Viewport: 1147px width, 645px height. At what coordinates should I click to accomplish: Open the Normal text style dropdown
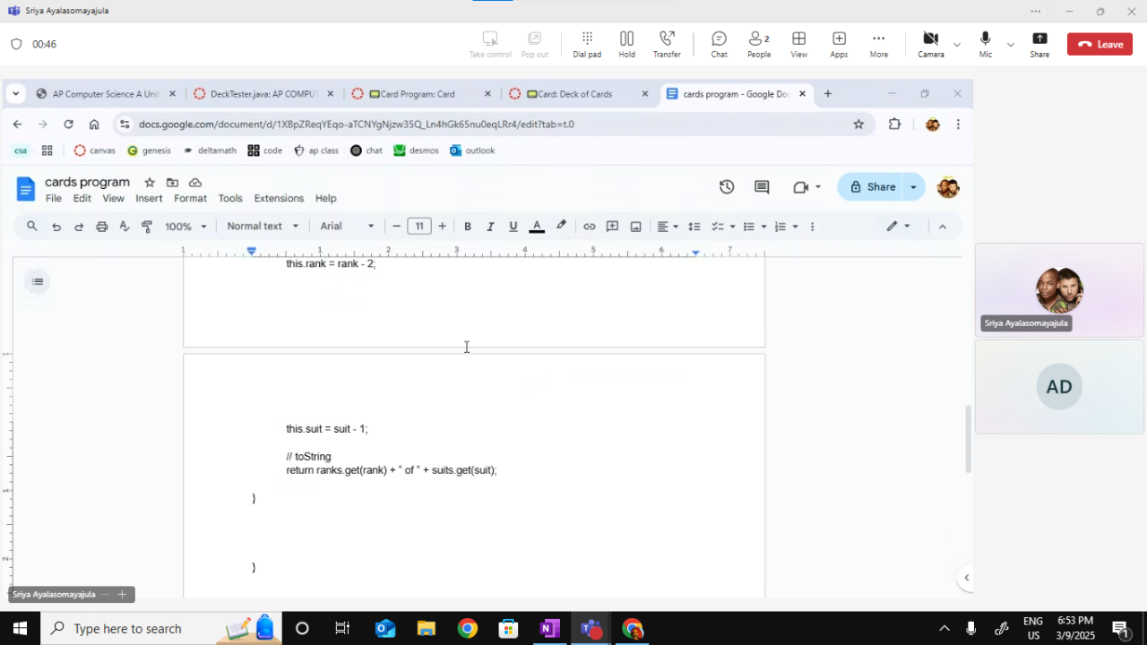click(261, 227)
